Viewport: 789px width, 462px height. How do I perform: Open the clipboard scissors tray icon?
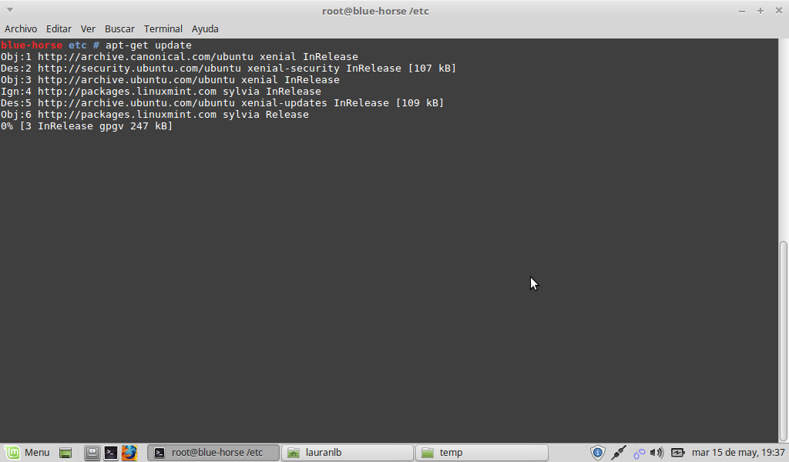(638, 453)
